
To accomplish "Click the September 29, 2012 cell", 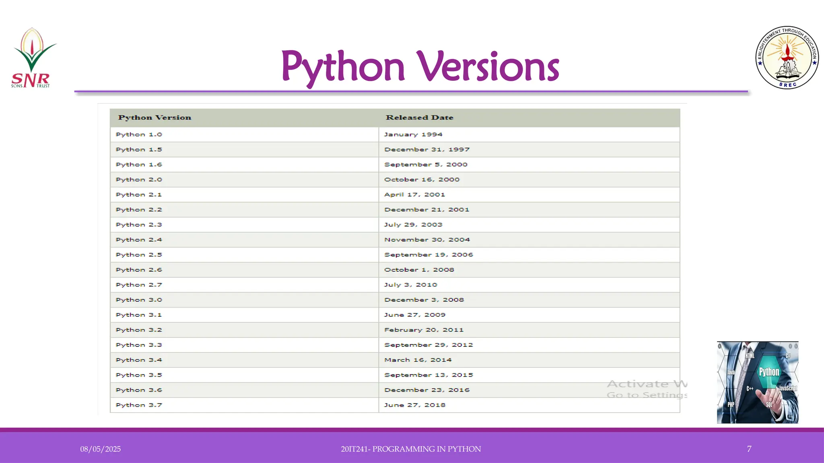I will click(x=529, y=345).
